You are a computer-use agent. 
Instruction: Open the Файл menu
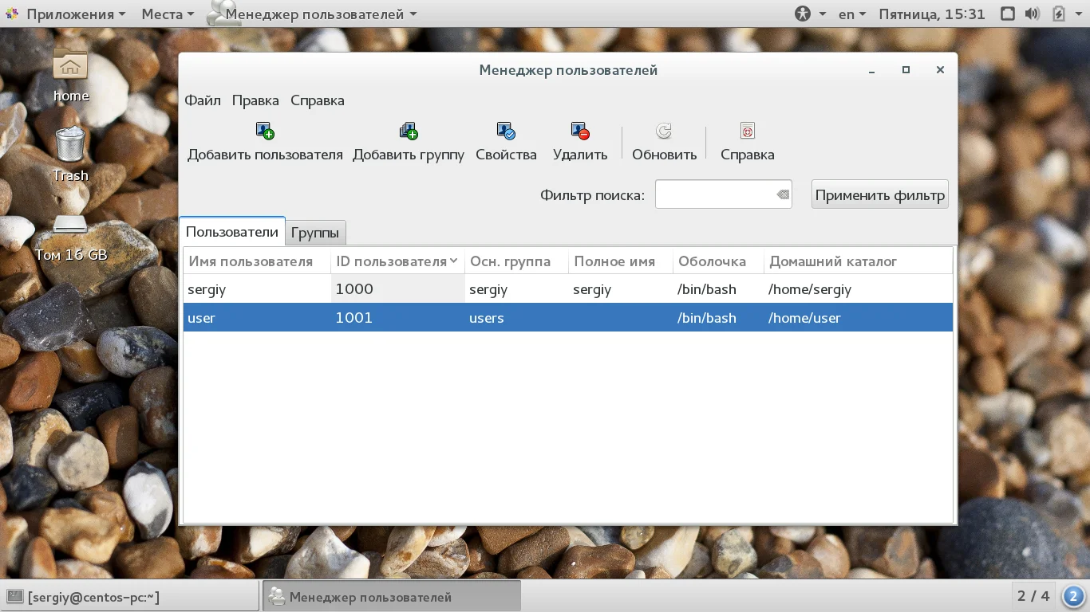203,100
